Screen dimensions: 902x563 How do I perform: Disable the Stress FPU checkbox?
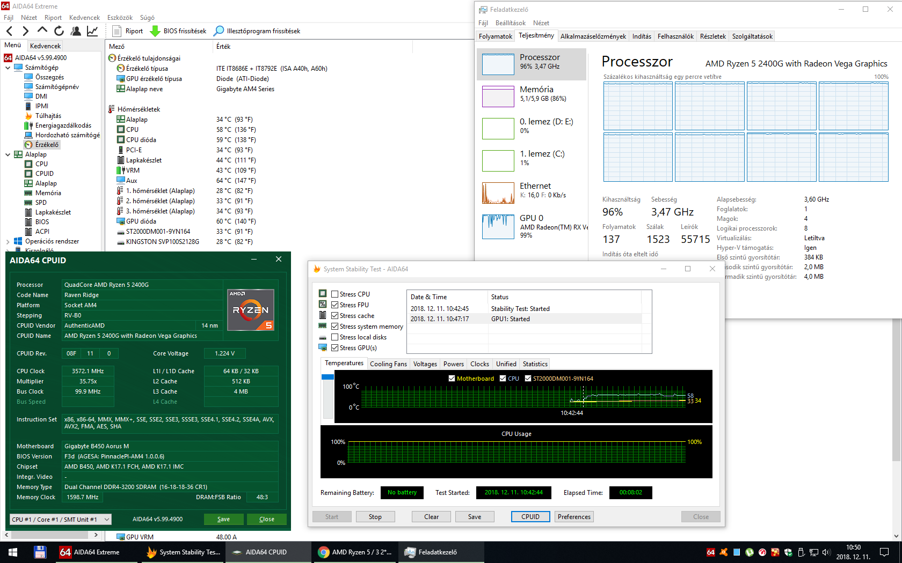tap(334, 305)
